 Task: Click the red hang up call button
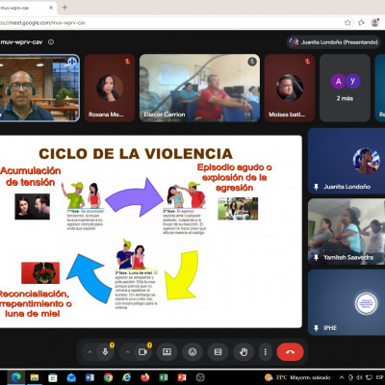pos(290,352)
